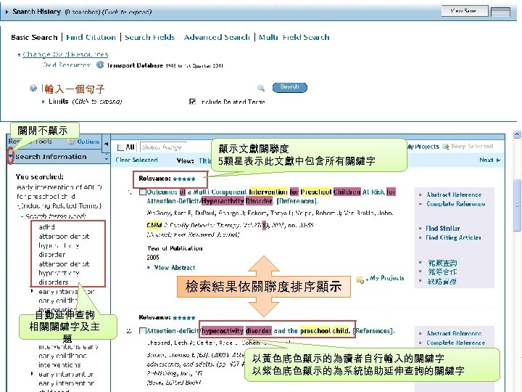Click the second Chinese link in result 1 sidebar

point(442,272)
